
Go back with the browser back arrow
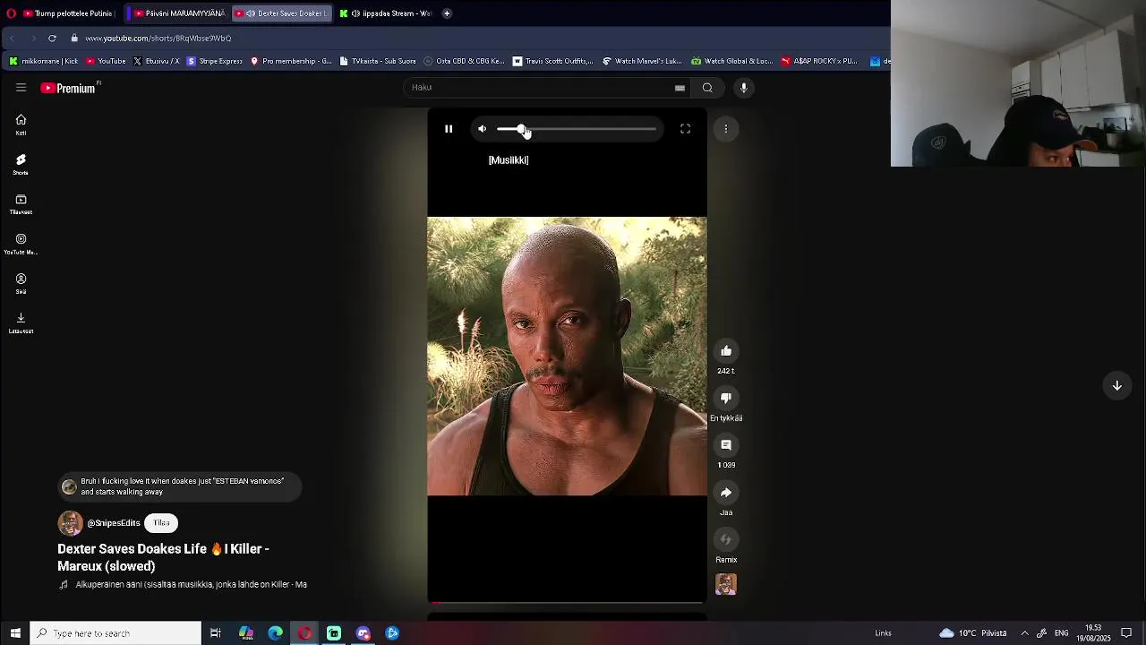click(x=13, y=39)
